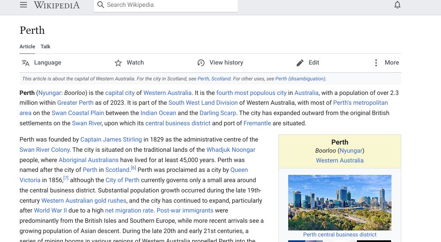Switch to the Talk tab

tap(45, 47)
